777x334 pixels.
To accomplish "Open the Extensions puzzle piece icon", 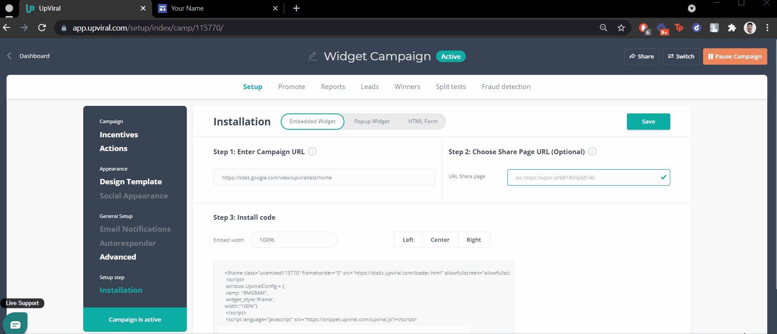I will (732, 28).
